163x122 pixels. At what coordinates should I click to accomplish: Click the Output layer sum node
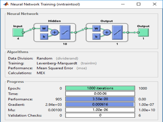pos(107,33)
